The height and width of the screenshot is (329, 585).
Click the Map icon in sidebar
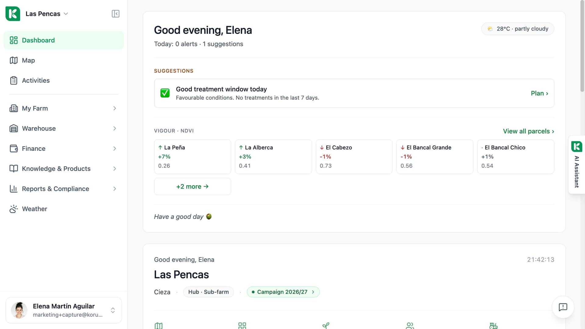coord(14,60)
